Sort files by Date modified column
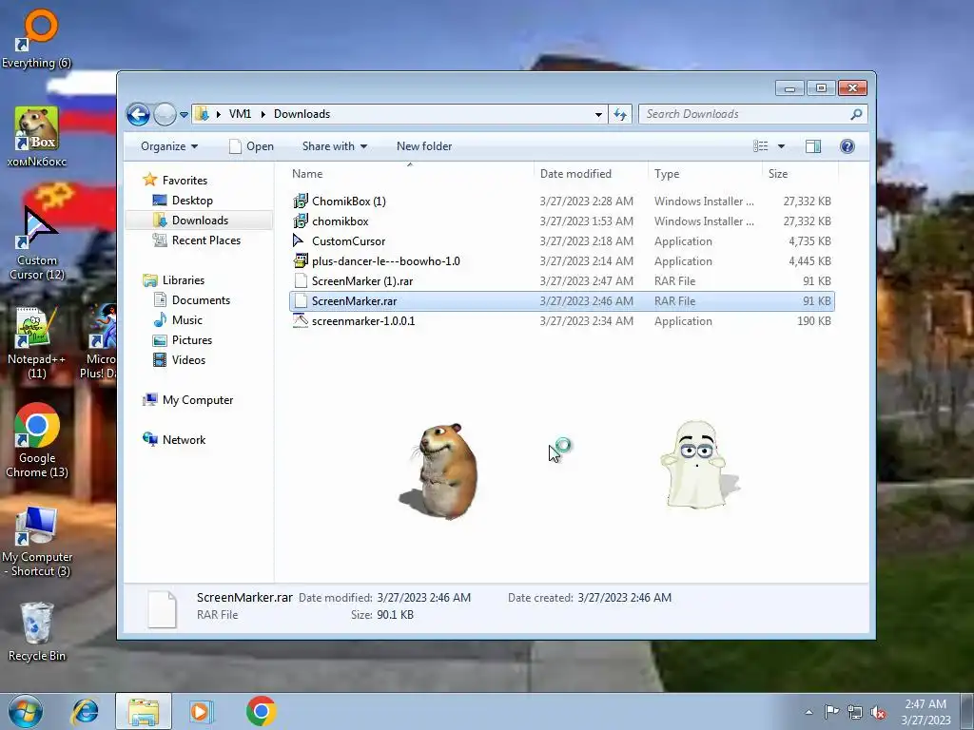The width and height of the screenshot is (974, 730). (590, 174)
